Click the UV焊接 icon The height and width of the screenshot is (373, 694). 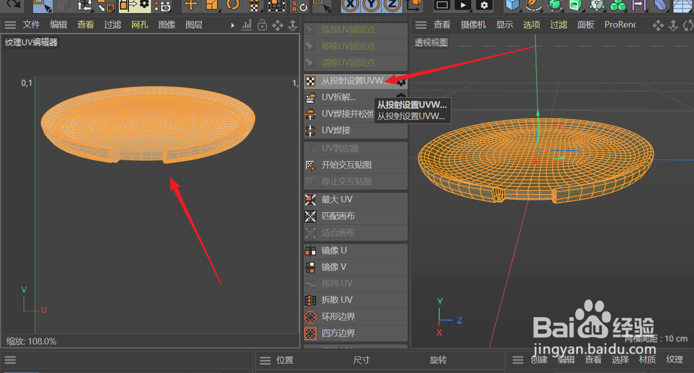tap(310, 131)
